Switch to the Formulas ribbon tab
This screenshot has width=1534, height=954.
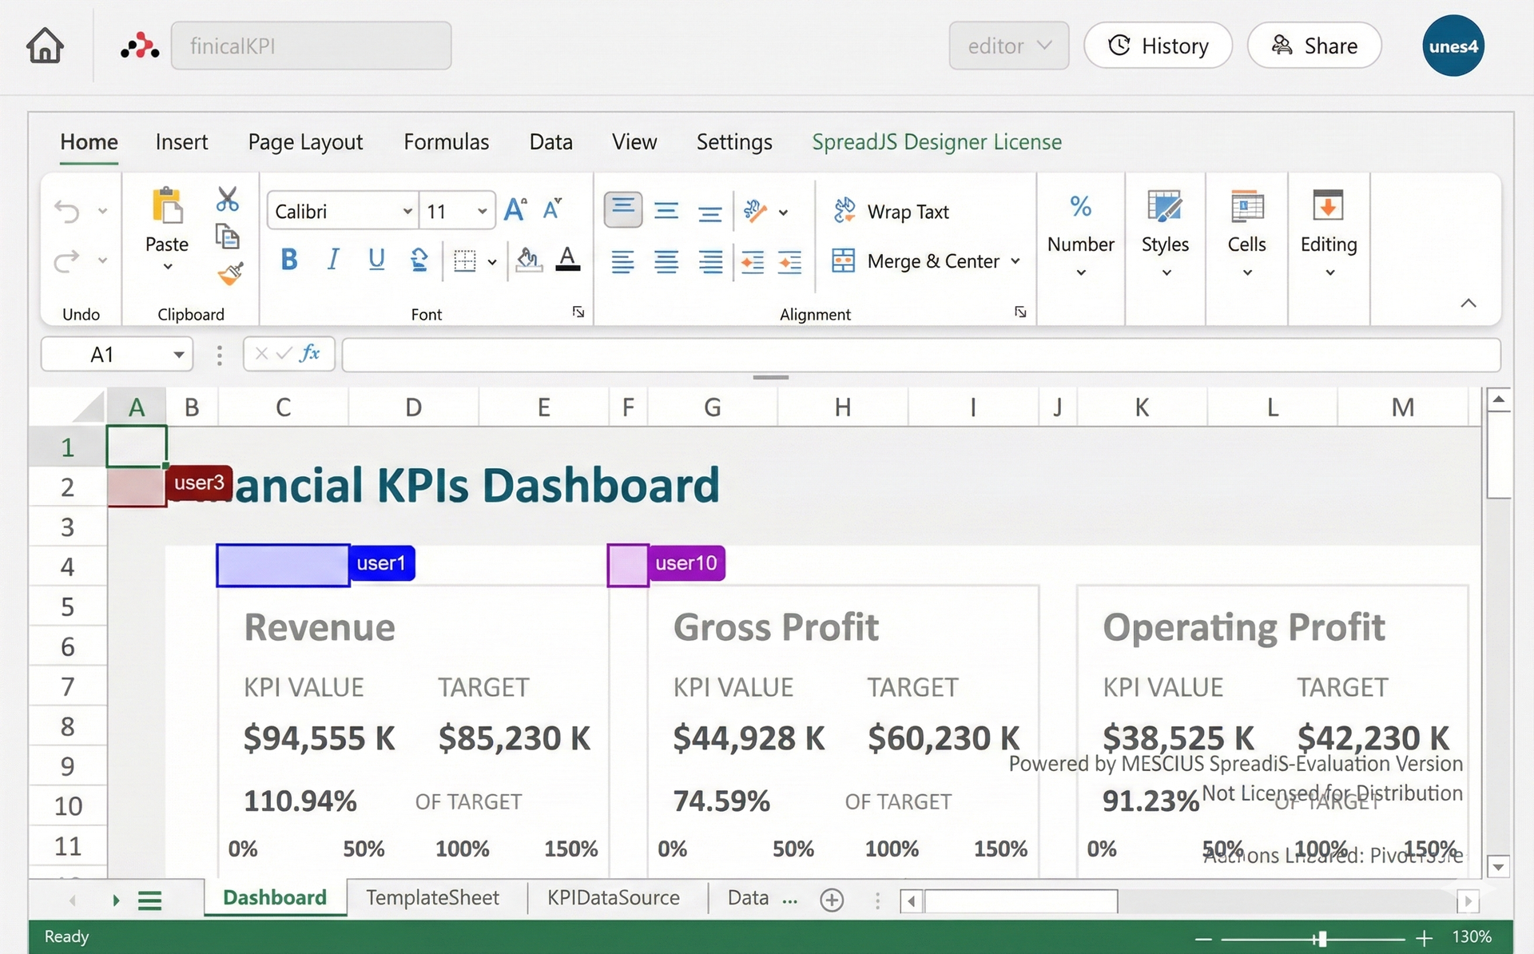coord(446,142)
